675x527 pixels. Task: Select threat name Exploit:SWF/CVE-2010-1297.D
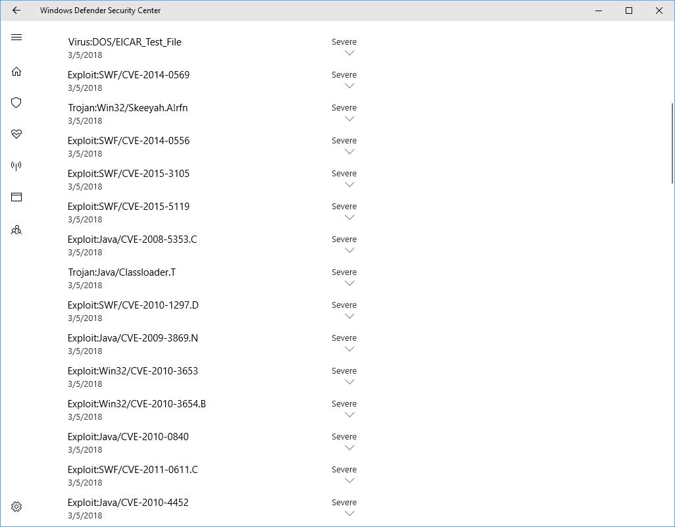click(133, 305)
